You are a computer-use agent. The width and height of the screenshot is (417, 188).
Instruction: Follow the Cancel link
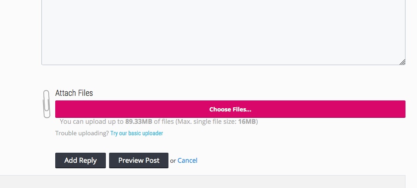coord(187,160)
